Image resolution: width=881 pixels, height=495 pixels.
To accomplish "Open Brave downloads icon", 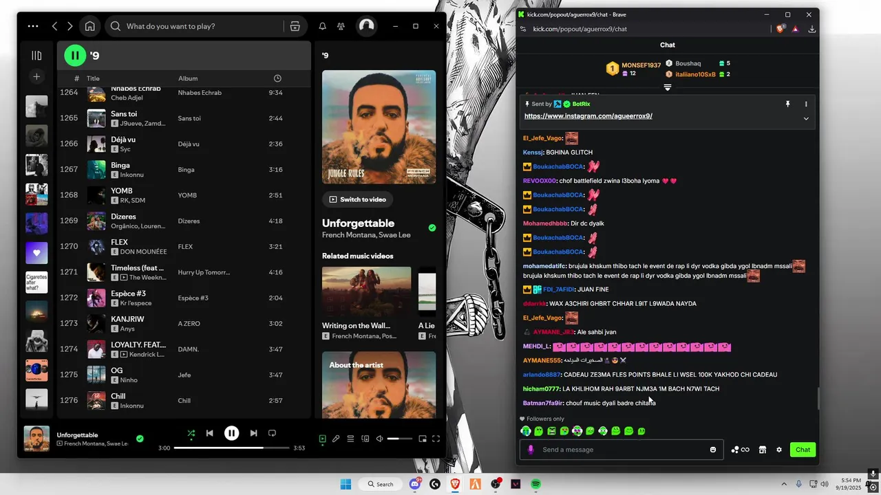I will click(x=811, y=29).
